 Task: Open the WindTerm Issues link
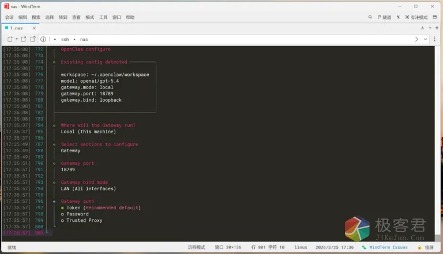[388, 247]
